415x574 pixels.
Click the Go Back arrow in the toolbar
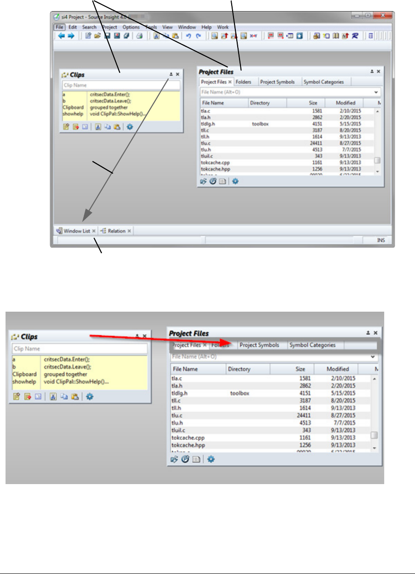[61, 36]
